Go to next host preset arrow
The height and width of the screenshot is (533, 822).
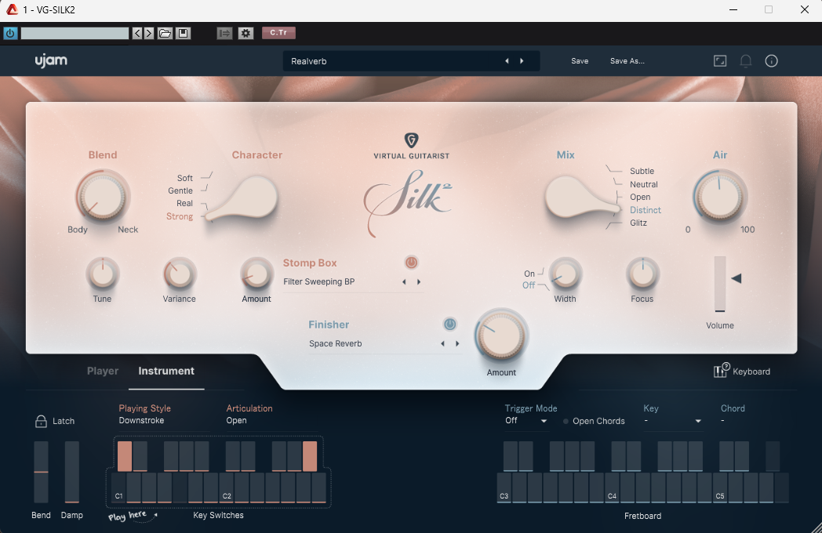(149, 33)
